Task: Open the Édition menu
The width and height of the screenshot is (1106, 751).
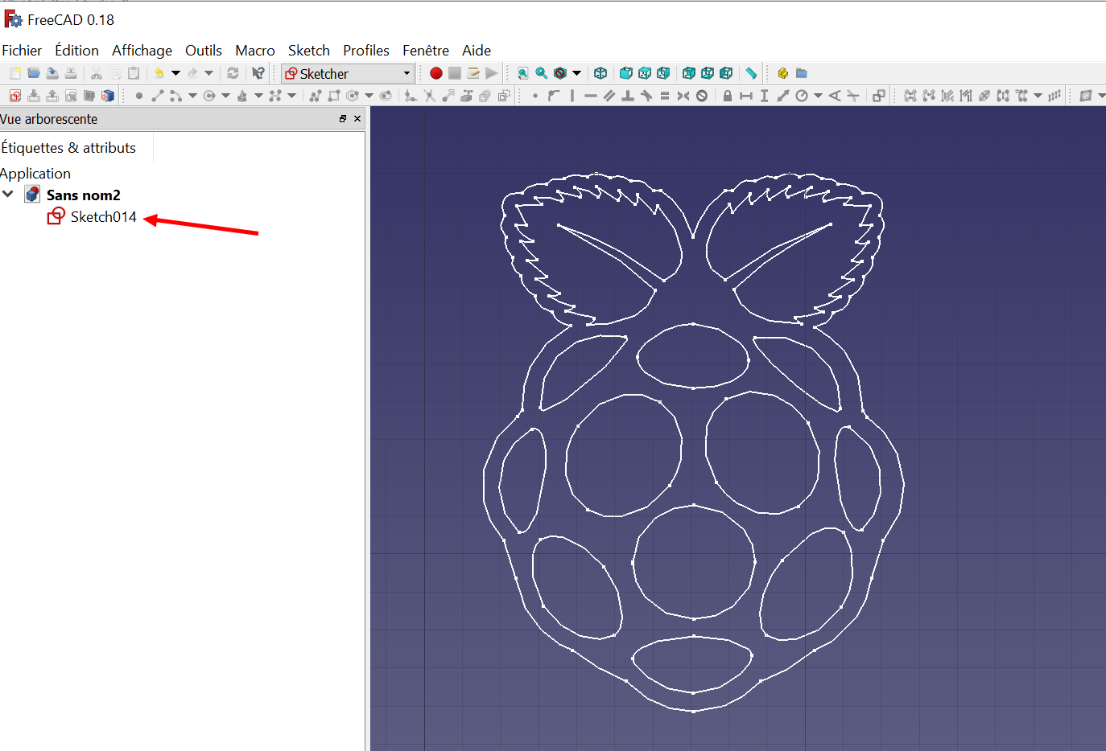Action: [76, 50]
